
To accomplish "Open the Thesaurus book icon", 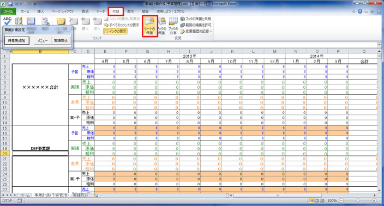I will pyautogui.click(x=31, y=21).
